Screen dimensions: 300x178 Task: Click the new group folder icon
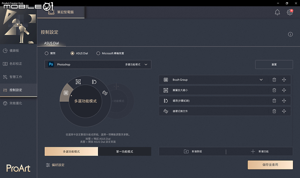point(186,151)
